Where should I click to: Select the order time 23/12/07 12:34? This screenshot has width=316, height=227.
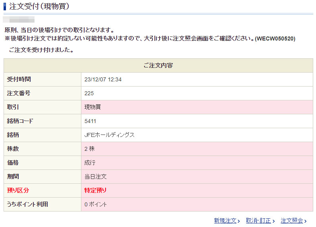click(103, 79)
